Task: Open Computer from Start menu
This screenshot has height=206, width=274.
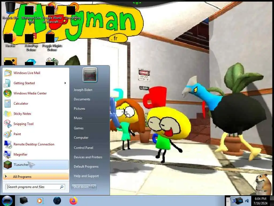Action: pos(81,138)
